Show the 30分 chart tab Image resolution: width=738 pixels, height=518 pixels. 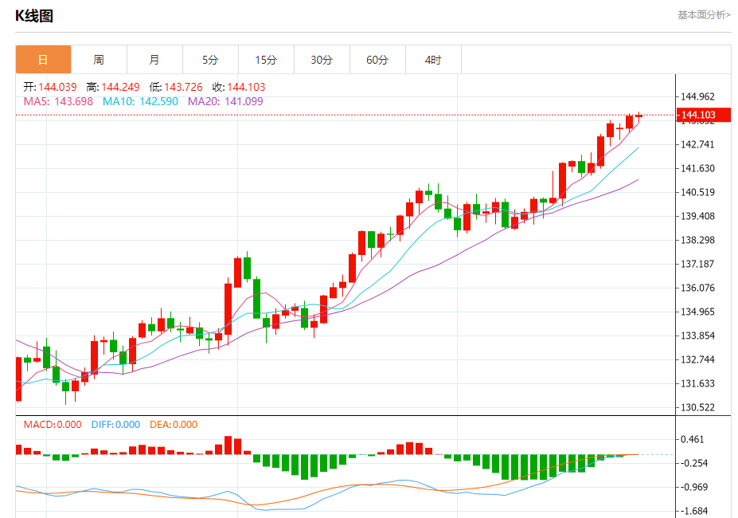[x=322, y=60]
